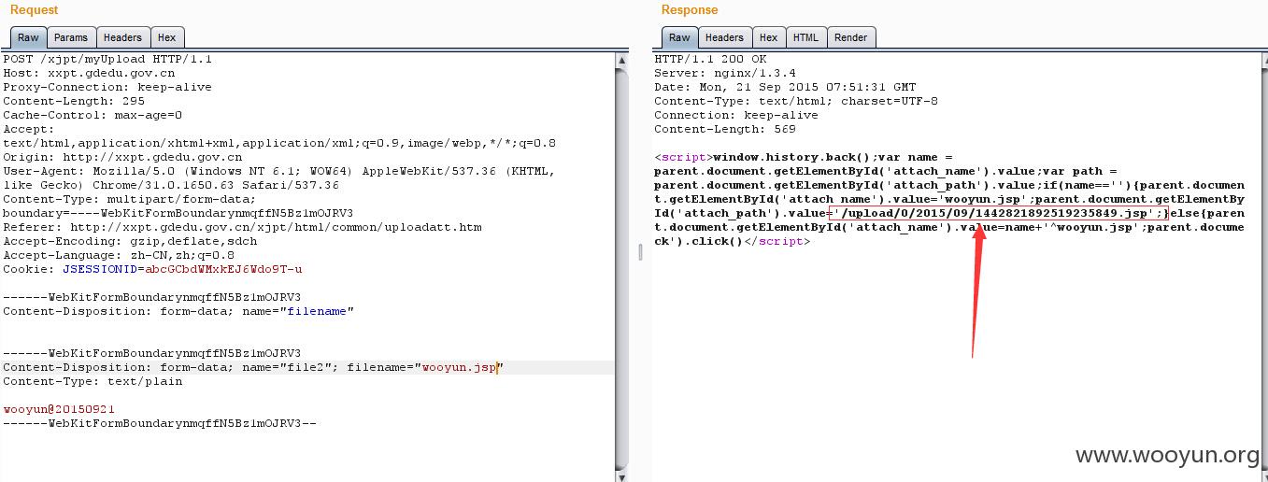Click the response Content-Type: text/html line
The image size is (1268, 482).
pyautogui.click(x=796, y=101)
